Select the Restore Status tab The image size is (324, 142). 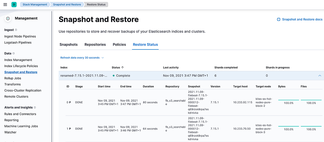pyautogui.click(x=145, y=44)
